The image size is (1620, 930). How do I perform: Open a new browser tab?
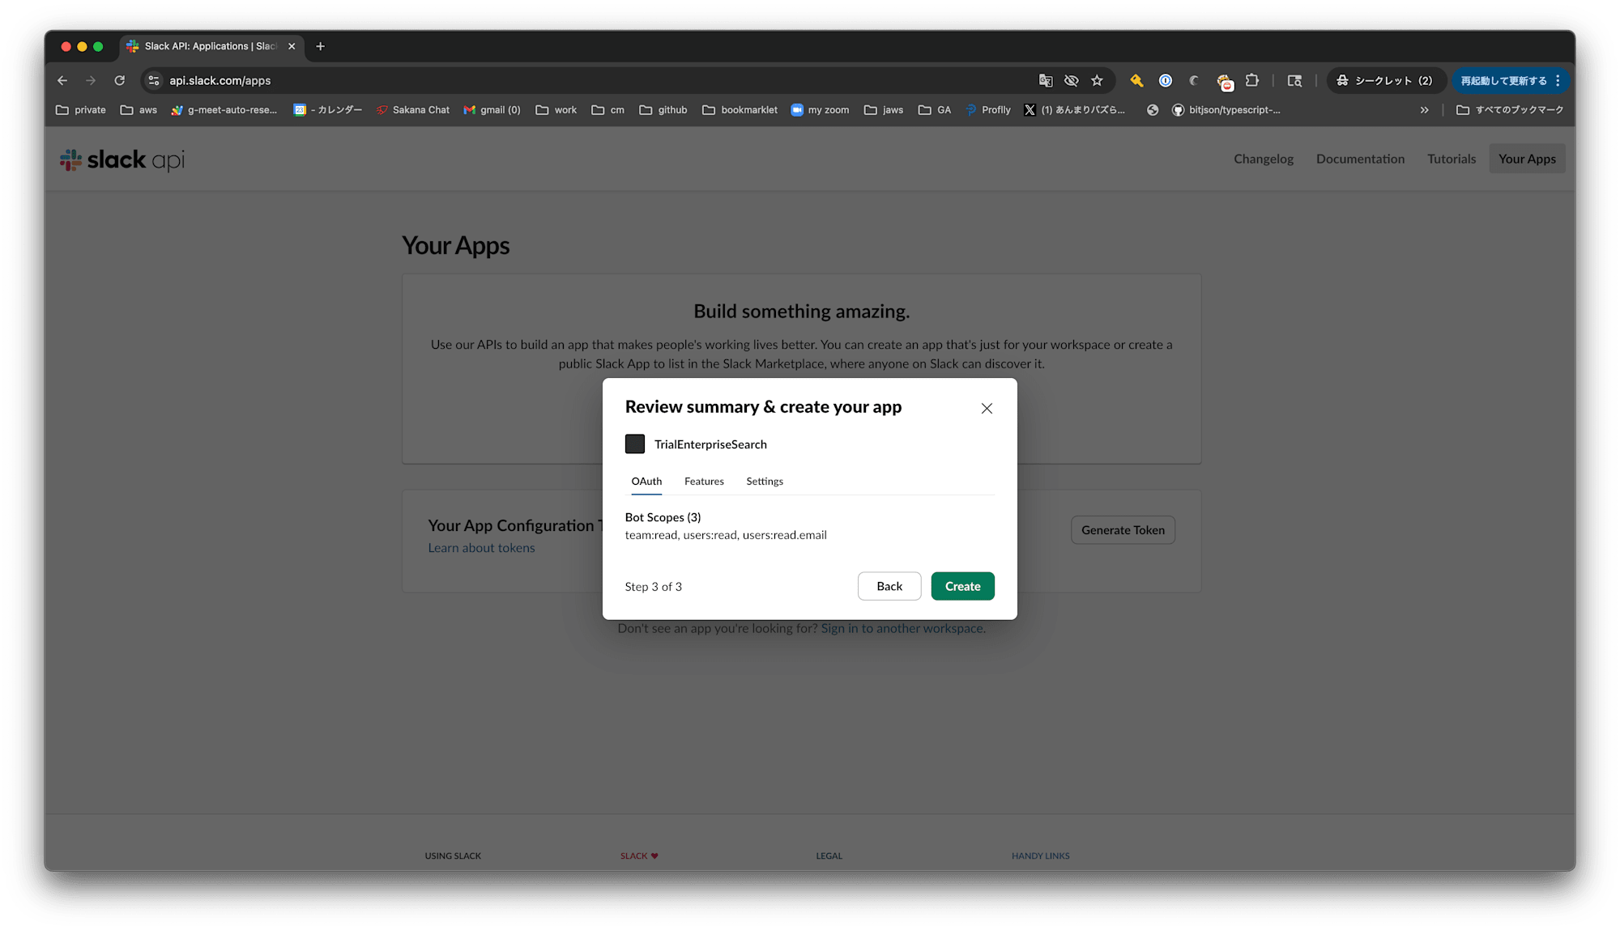pos(320,46)
